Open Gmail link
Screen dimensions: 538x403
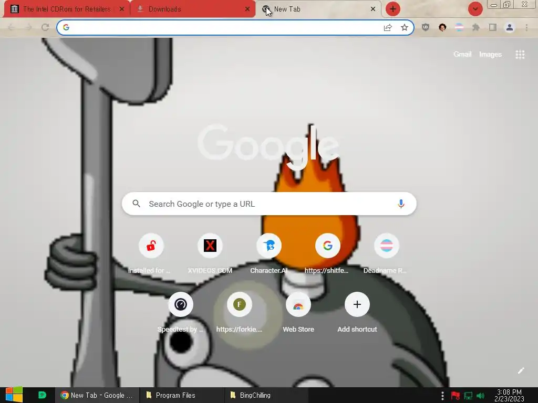point(462,54)
